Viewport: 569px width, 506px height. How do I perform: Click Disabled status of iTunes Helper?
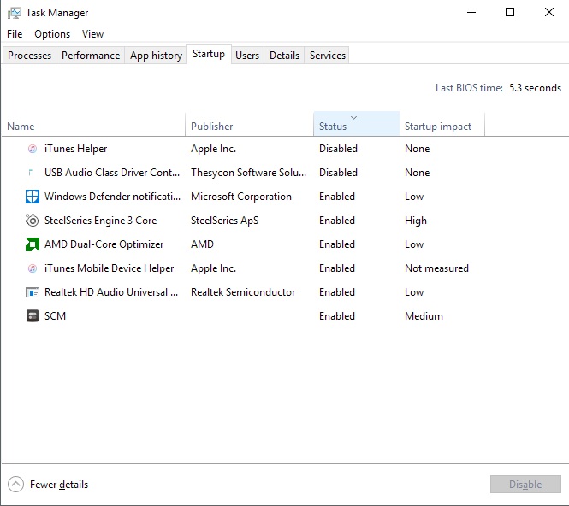pos(338,149)
